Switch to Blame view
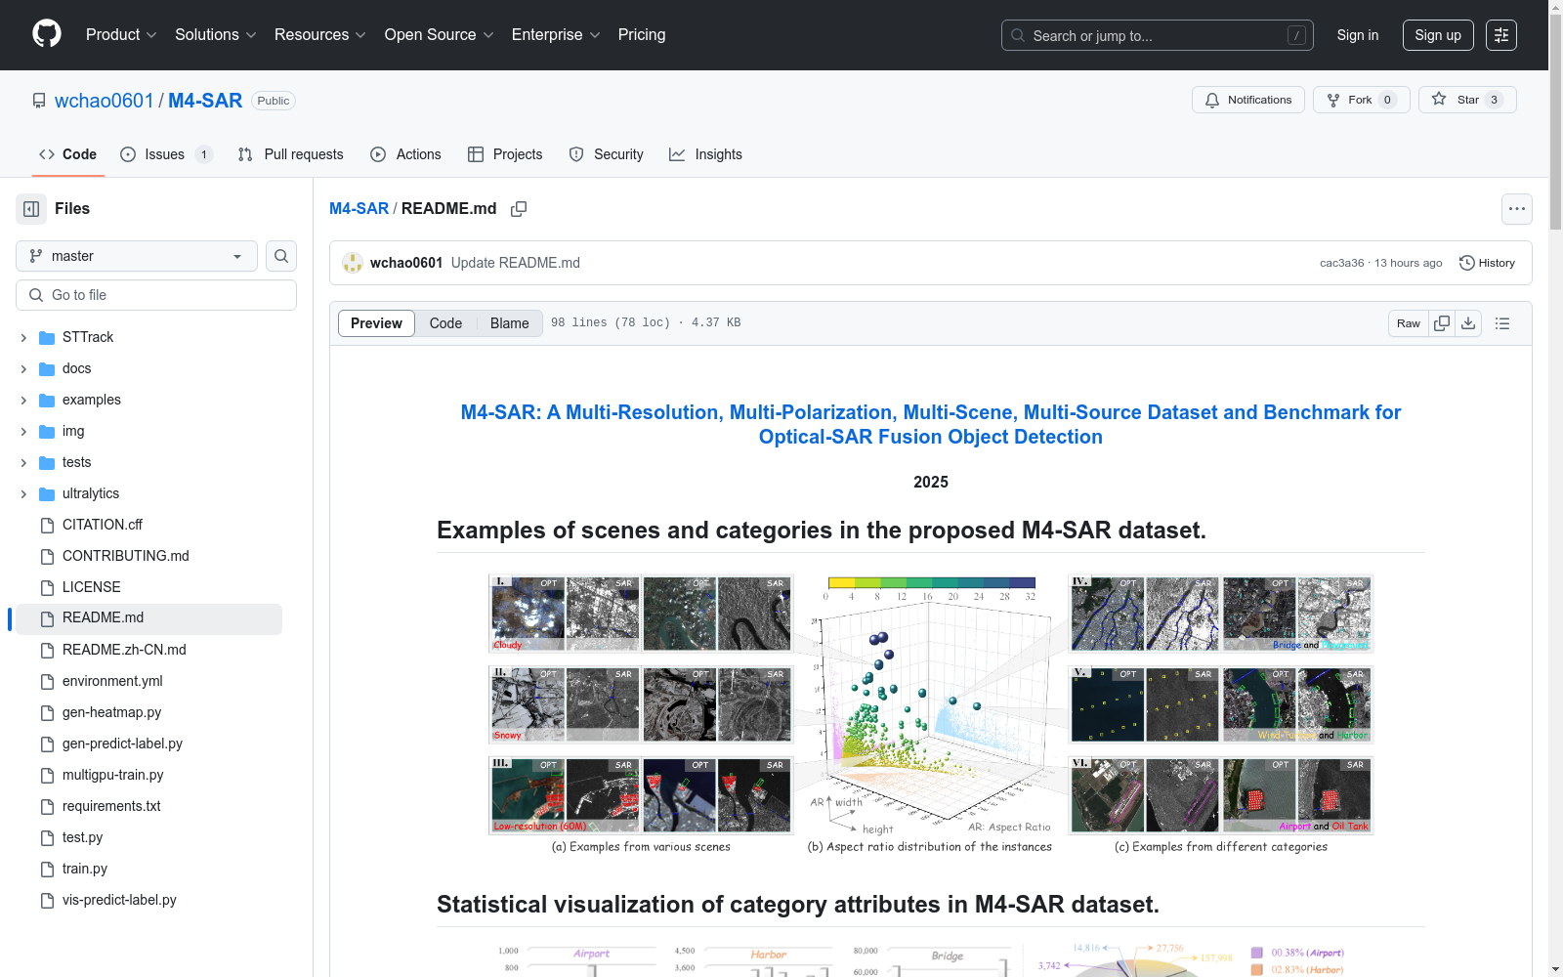1563x977 pixels. pyautogui.click(x=509, y=323)
